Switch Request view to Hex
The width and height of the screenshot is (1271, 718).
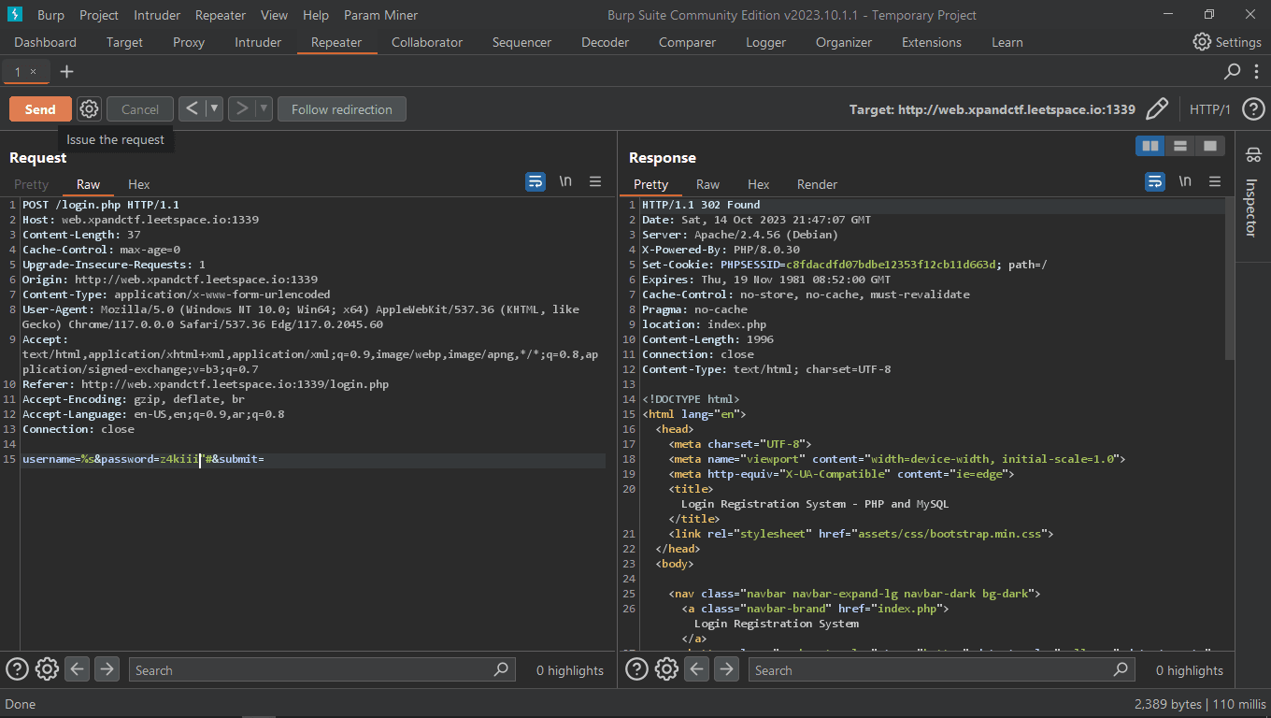(138, 184)
